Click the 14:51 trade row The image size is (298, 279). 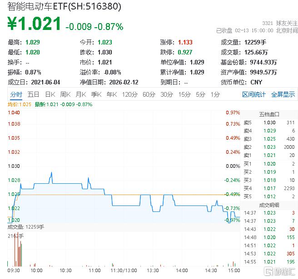pyautogui.click(x=269, y=245)
